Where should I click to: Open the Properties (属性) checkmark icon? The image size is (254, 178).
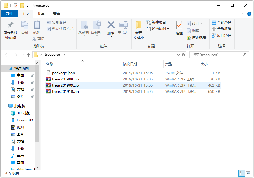point(179,25)
